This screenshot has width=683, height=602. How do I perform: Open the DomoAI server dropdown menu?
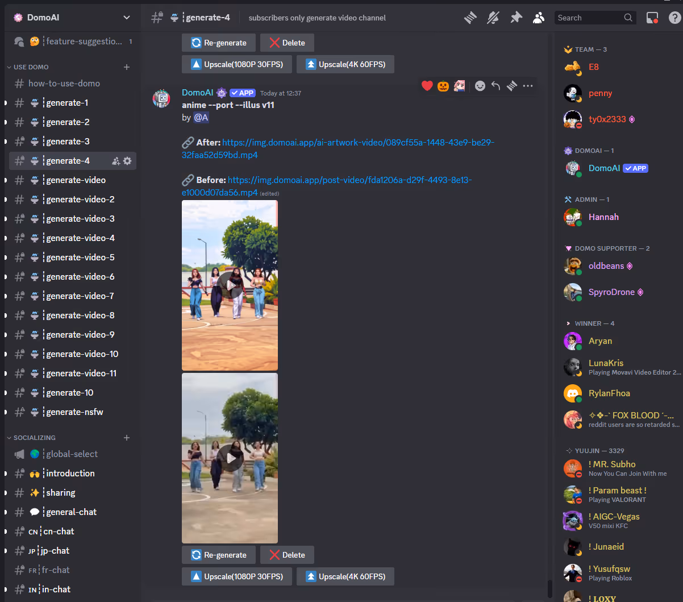click(x=126, y=18)
